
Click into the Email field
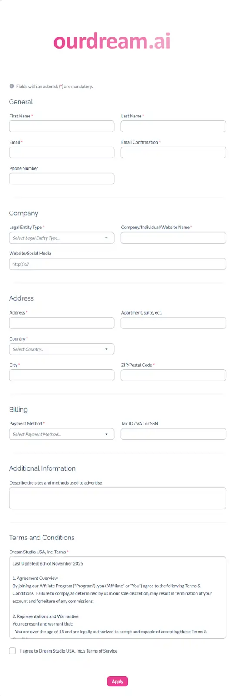click(x=62, y=153)
